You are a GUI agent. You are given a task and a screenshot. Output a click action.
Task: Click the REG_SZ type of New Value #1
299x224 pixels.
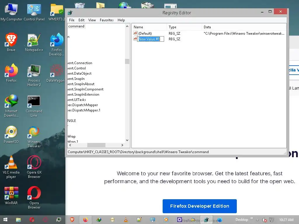[x=174, y=39]
